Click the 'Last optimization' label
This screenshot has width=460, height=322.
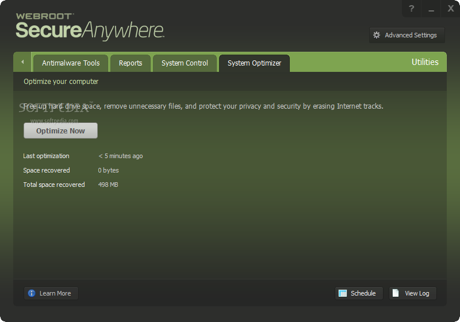coord(46,156)
